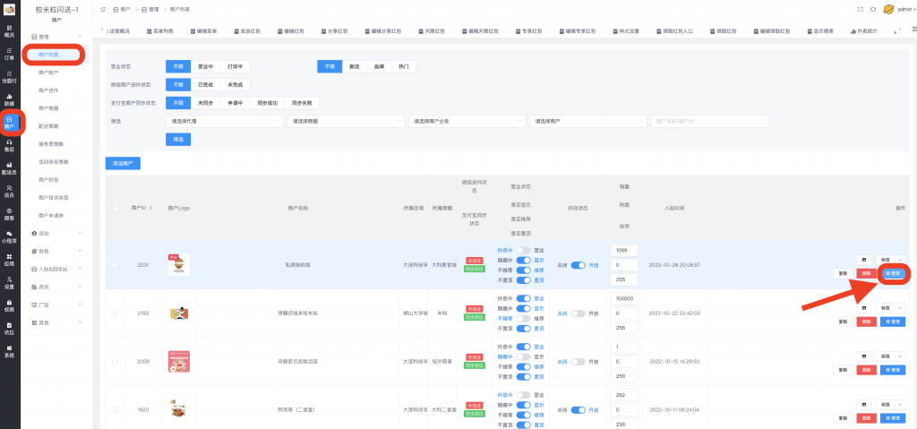Screen dimensions: 917x429
Task: Open 售后 headset icon in sidebar
Action: tap(9, 146)
